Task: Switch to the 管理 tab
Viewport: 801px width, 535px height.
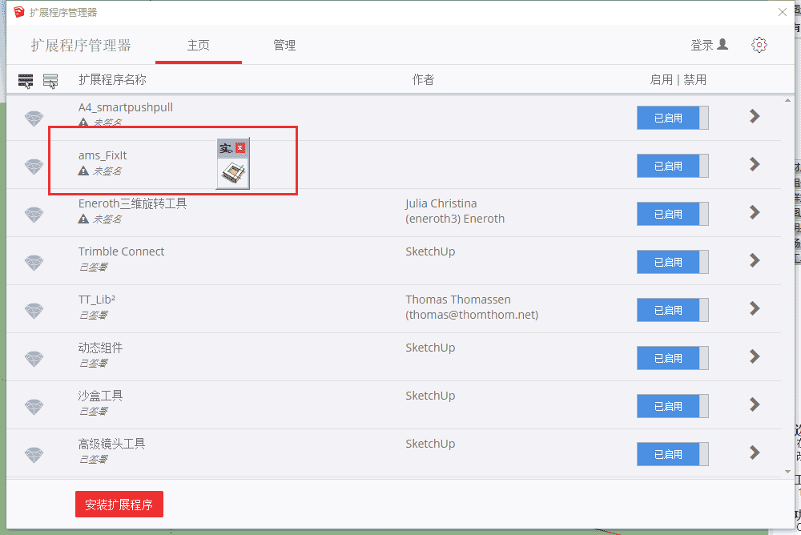Action: (284, 46)
